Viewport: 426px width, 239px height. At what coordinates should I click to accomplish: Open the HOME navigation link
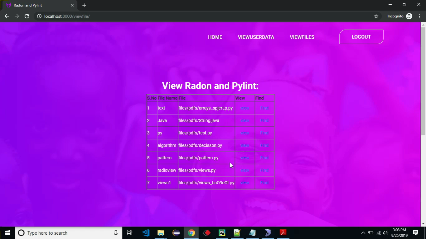[215, 37]
